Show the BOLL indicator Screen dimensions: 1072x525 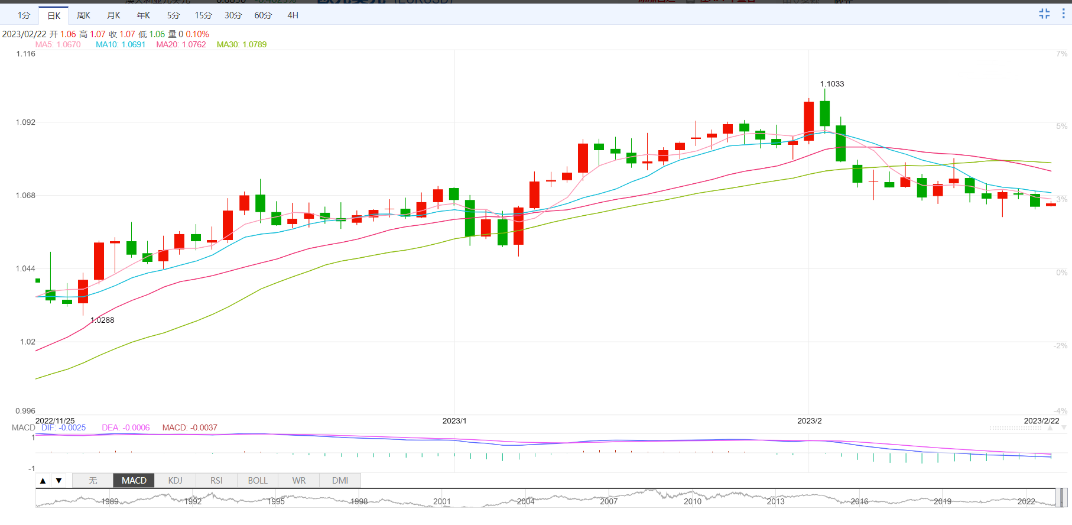[x=258, y=481]
